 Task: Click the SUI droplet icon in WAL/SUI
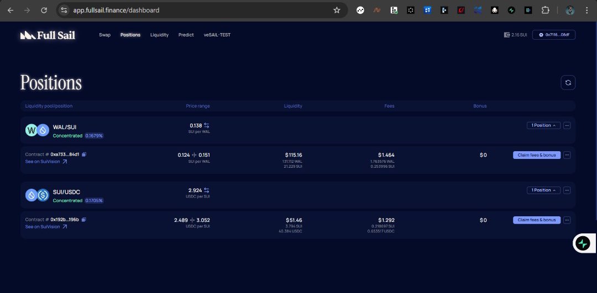pos(43,130)
